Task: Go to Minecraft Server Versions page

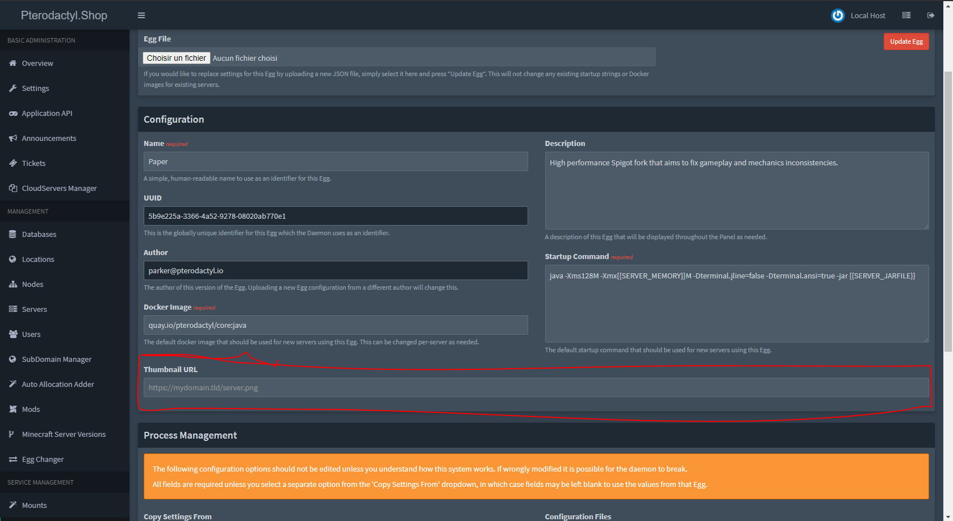Action: pyautogui.click(x=64, y=434)
